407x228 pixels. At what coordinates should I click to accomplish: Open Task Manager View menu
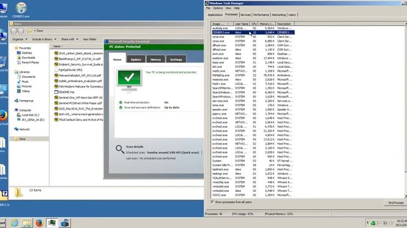pyautogui.click(x=228, y=8)
